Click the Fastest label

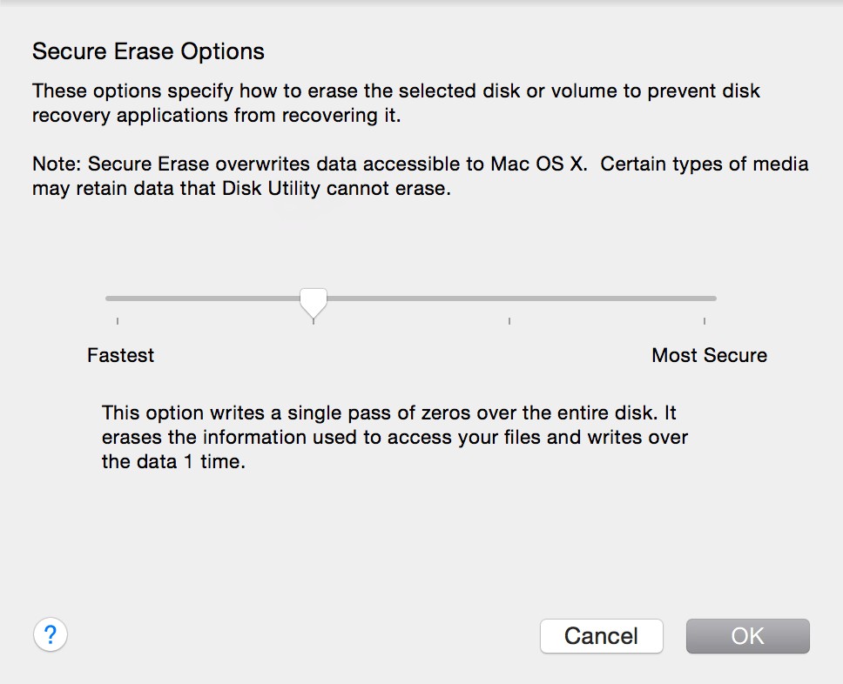(121, 355)
